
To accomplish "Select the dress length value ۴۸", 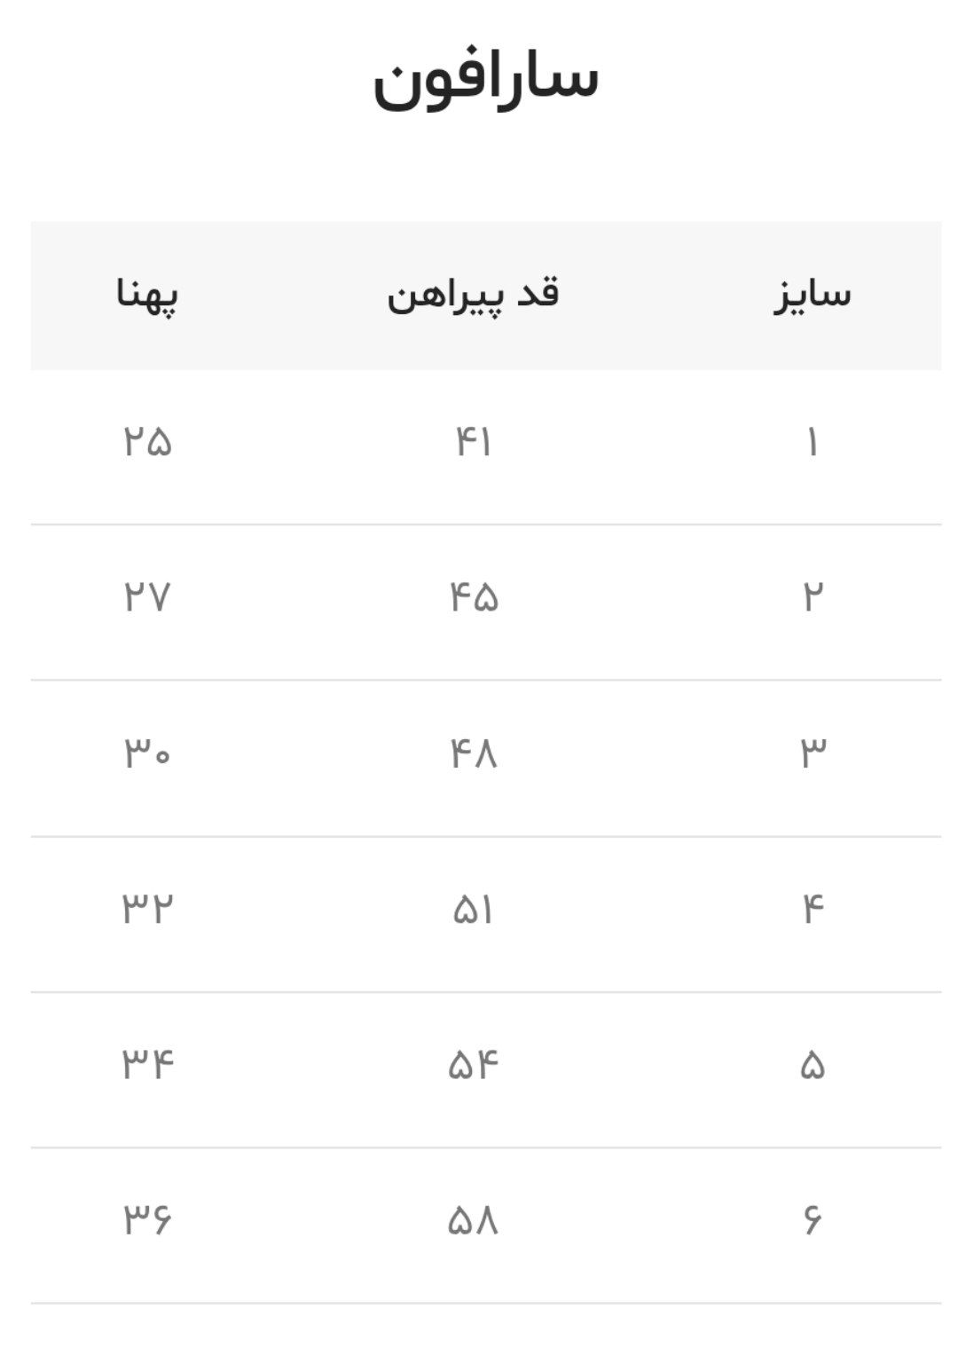I will click(x=474, y=753).
